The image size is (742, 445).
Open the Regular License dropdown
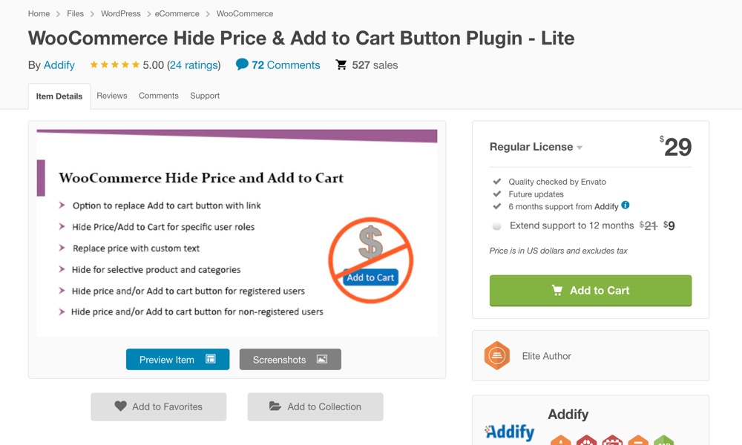coord(536,147)
